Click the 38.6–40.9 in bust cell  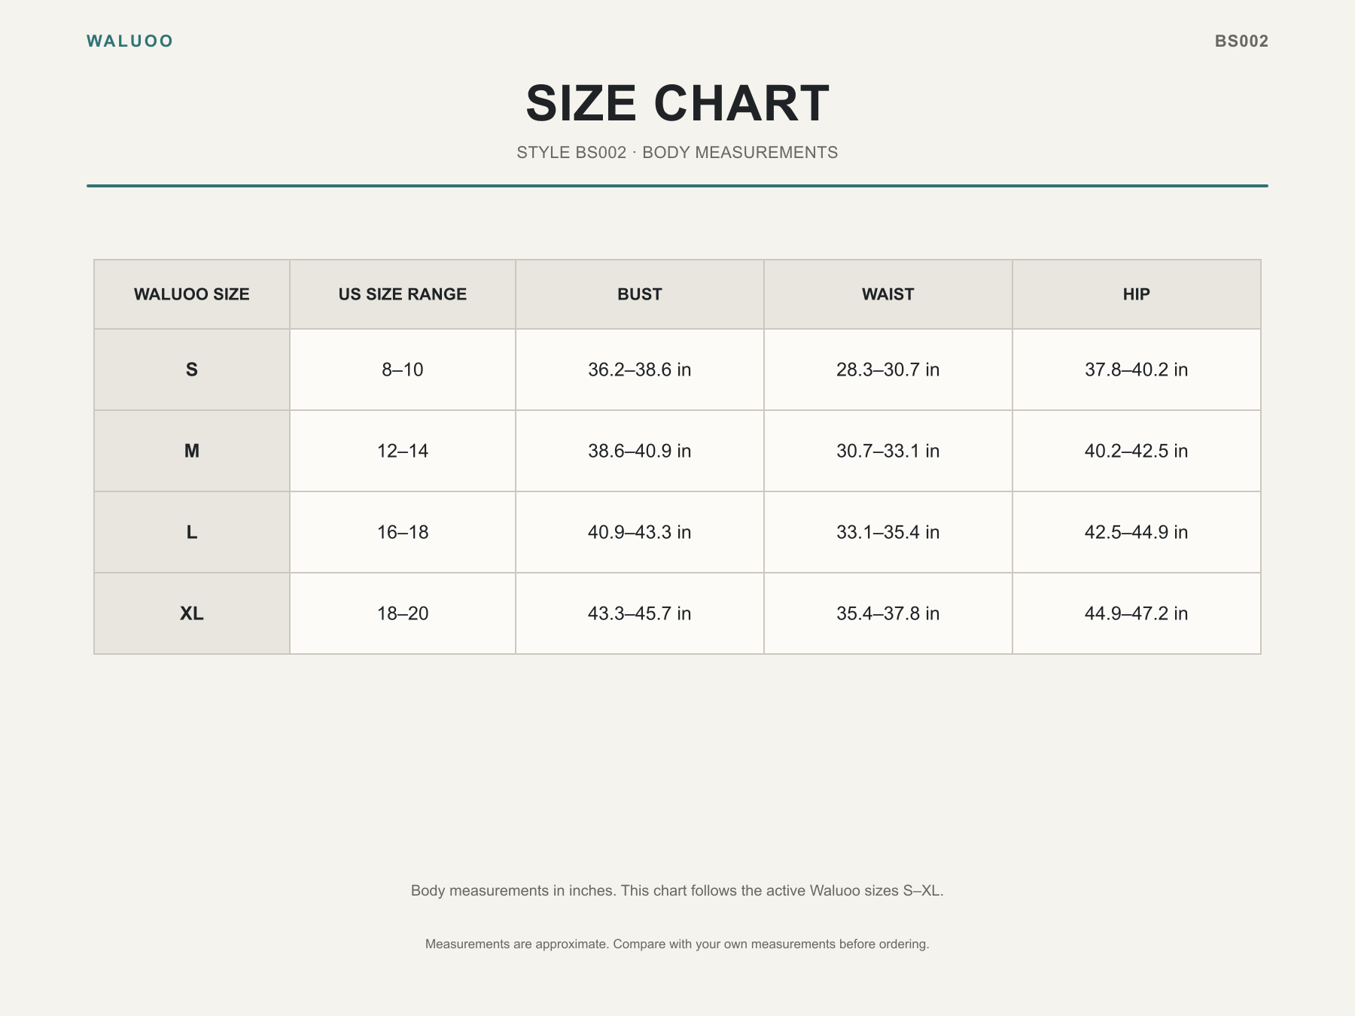click(x=640, y=451)
